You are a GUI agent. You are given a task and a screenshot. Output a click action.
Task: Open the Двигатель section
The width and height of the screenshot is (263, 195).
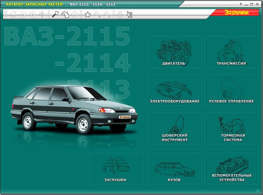pos(174,52)
